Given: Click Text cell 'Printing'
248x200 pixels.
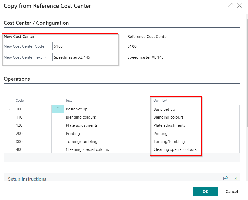Looking at the screenshot, I should coord(108,133).
